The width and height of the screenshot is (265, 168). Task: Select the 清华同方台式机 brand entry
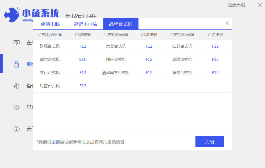click(x=116, y=73)
